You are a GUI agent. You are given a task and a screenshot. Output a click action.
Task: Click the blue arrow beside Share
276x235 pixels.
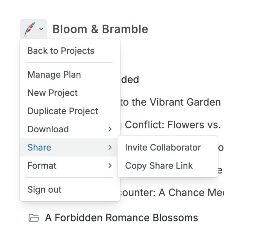(110, 148)
